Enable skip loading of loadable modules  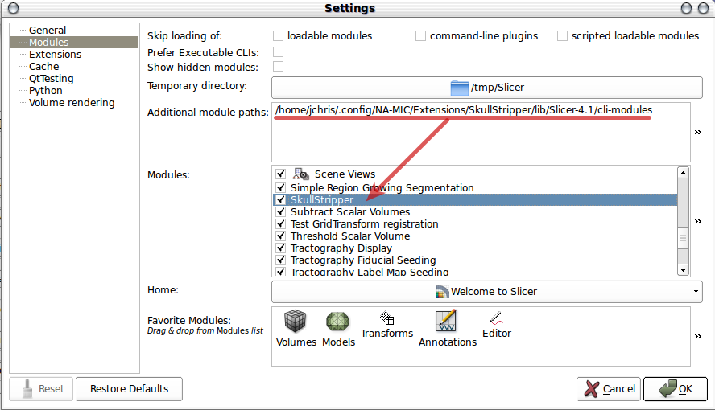278,36
